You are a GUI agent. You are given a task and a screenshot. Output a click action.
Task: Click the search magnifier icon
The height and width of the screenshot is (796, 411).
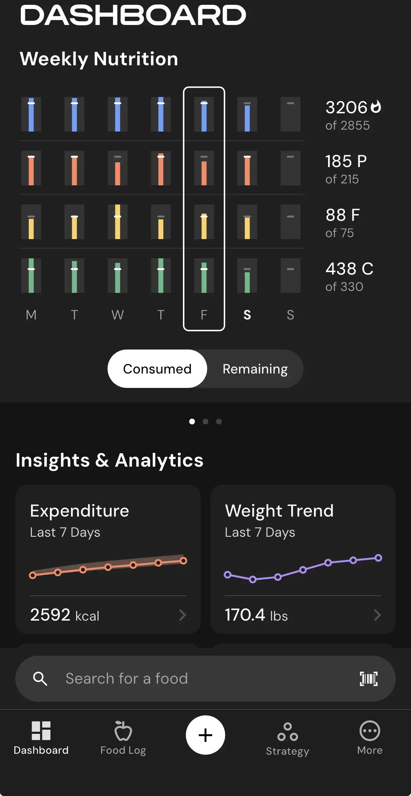click(x=40, y=679)
